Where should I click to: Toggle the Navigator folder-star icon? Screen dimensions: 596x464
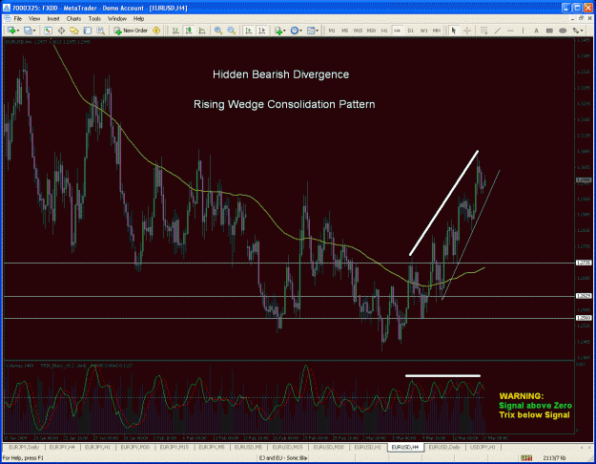(74, 31)
